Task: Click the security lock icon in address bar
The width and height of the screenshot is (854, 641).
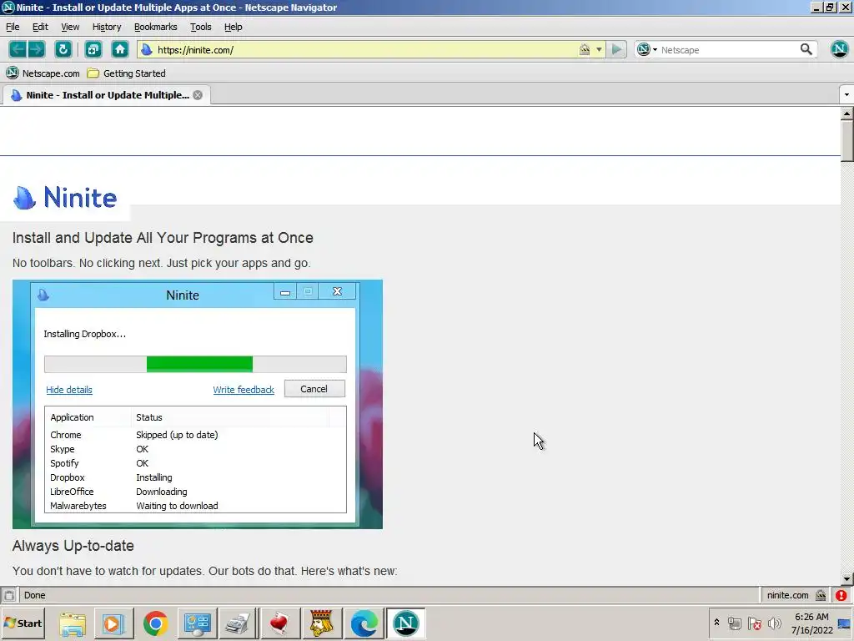Action: [584, 49]
